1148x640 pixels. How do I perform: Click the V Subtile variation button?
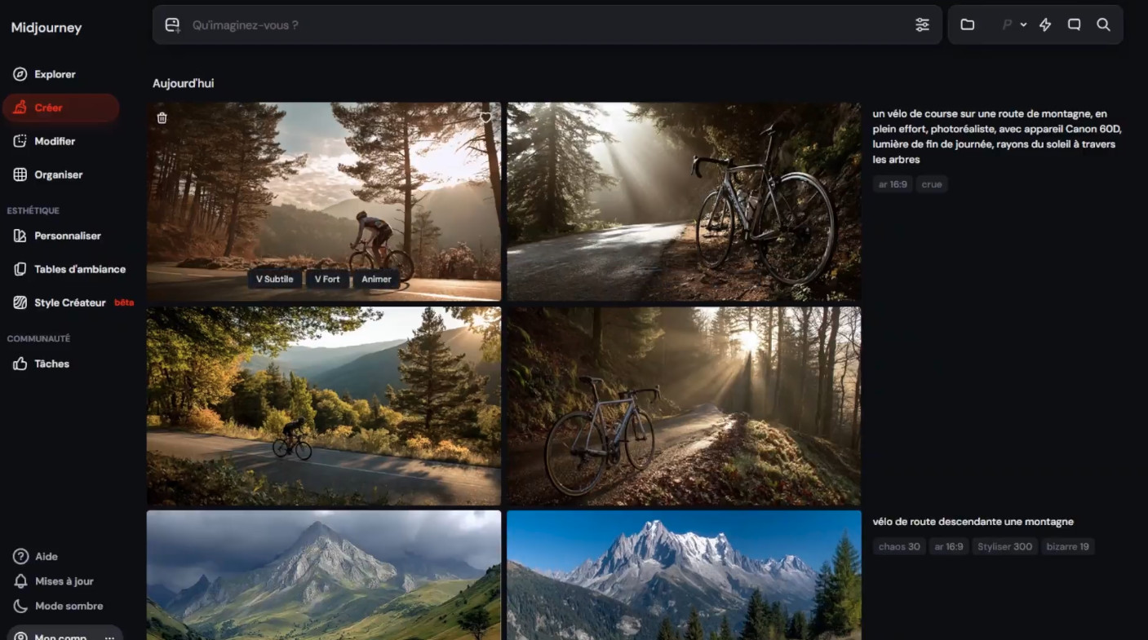(x=274, y=279)
